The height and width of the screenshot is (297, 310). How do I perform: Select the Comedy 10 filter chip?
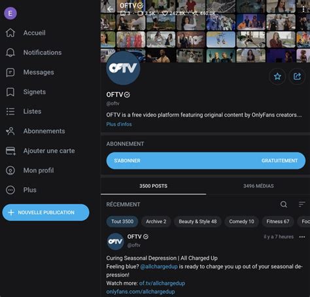[241, 222]
